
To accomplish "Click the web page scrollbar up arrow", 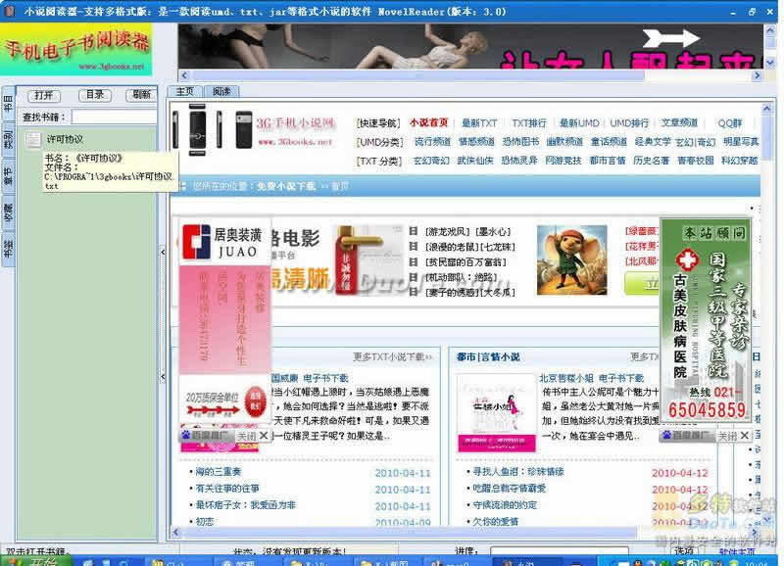I will (766, 109).
